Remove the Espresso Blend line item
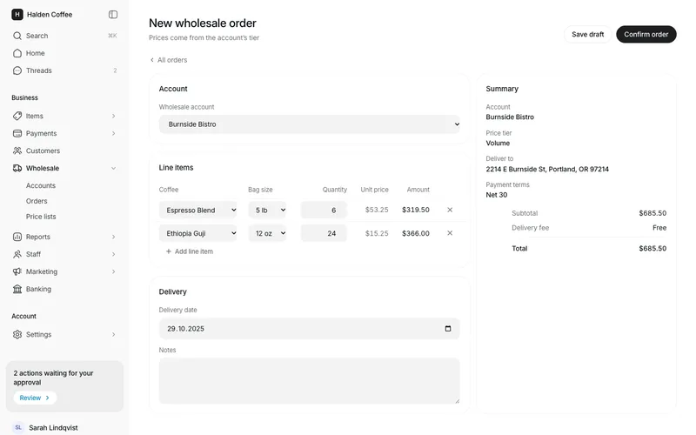Screen dimensions: 696x435 [x=450, y=210]
